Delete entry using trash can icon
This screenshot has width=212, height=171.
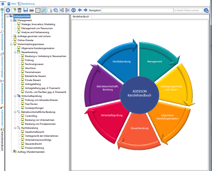click(20, 10)
